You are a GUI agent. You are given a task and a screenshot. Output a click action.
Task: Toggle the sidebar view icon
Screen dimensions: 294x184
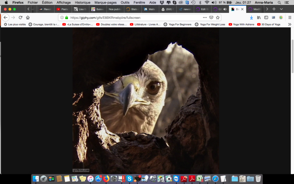[266, 18]
